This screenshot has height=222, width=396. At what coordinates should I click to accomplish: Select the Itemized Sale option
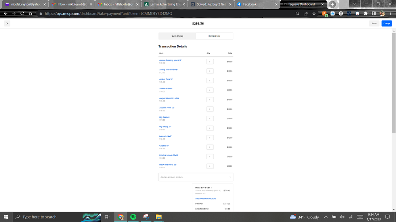pos(214,36)
